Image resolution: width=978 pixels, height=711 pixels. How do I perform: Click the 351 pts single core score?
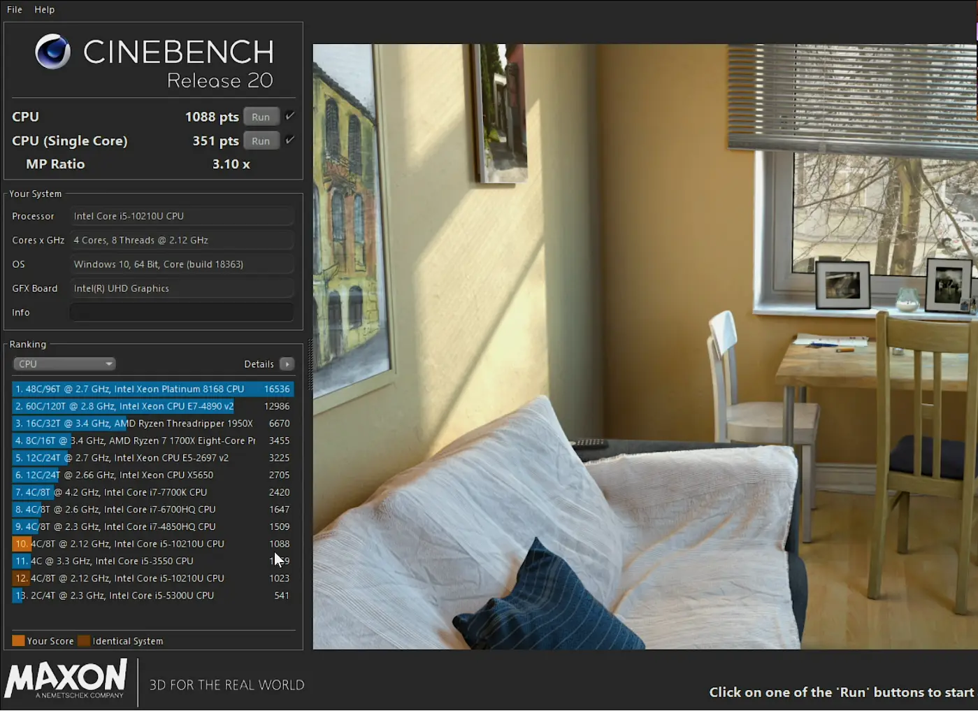click(216, 141)
